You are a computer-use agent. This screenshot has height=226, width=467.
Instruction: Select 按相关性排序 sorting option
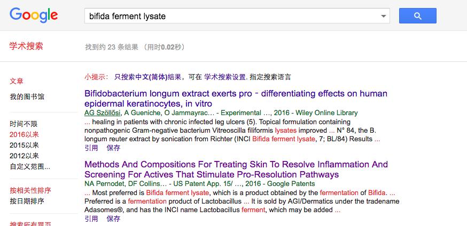(x=30, y=190)
